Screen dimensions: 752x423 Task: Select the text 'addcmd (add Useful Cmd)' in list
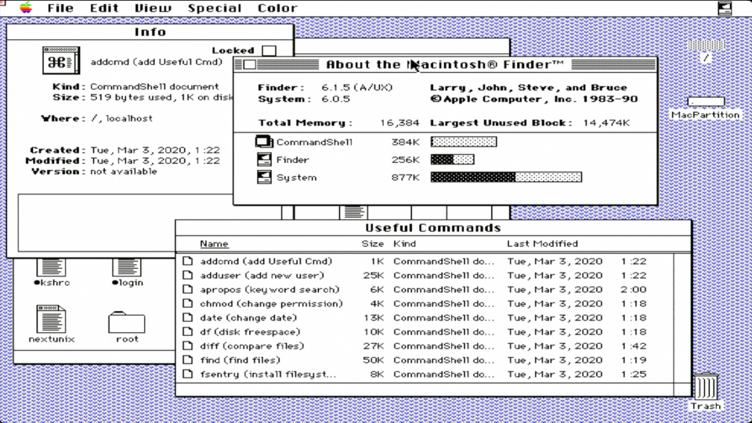click(x=266, y=261)
